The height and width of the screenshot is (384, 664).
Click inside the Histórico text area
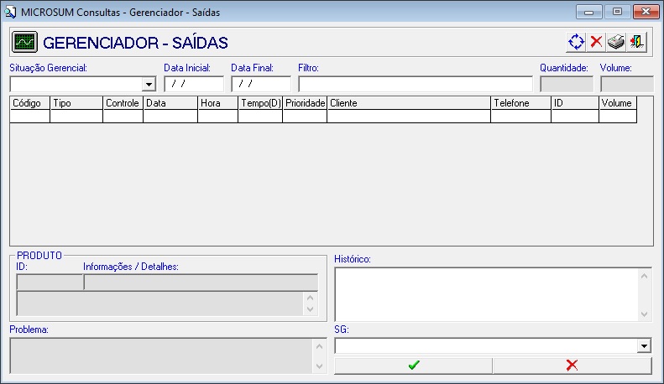click(487, 293)
